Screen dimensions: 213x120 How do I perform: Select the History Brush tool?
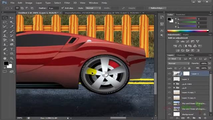12,36
